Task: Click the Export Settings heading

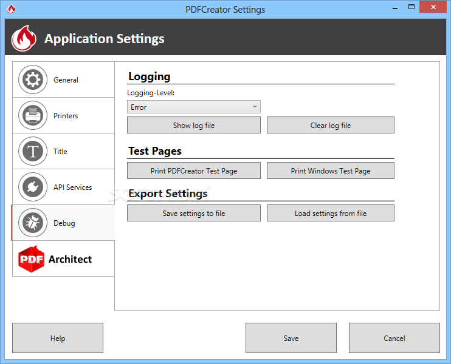Action: click(x=168, y=194)
